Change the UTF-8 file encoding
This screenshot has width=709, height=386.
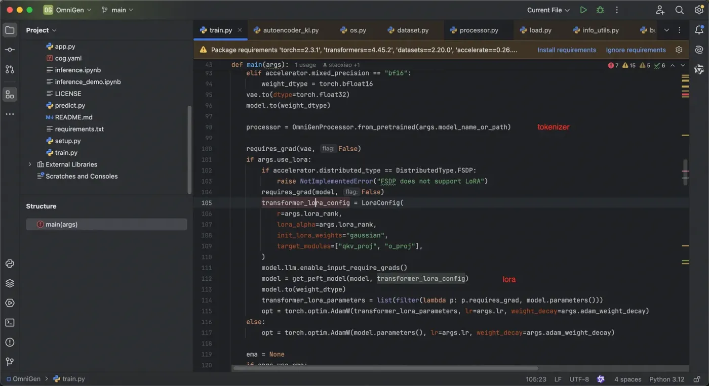click(x=579, y=379)
